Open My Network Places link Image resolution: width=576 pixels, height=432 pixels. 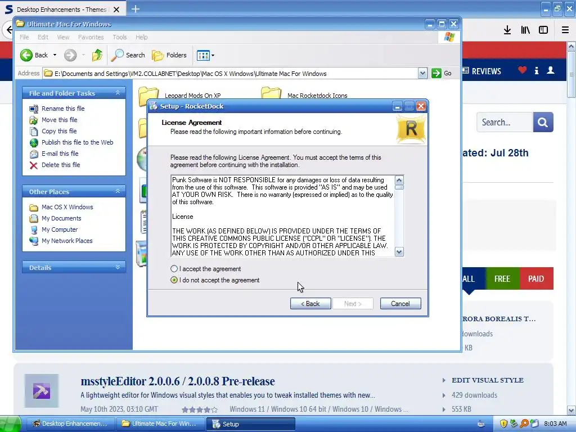tap(67, 241)
